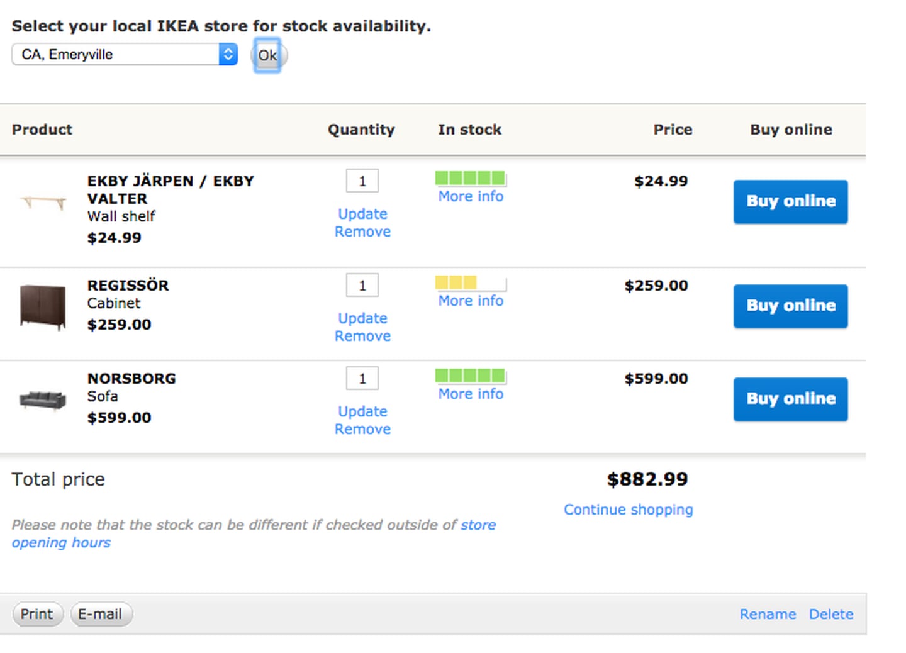Click the NORSBORG sofa product image
The width and height of the screenshot is (906, 653).
coord(43,399)
